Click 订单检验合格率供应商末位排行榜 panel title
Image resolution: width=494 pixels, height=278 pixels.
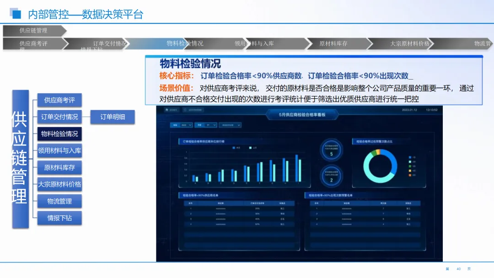click(x=204, y=141)
